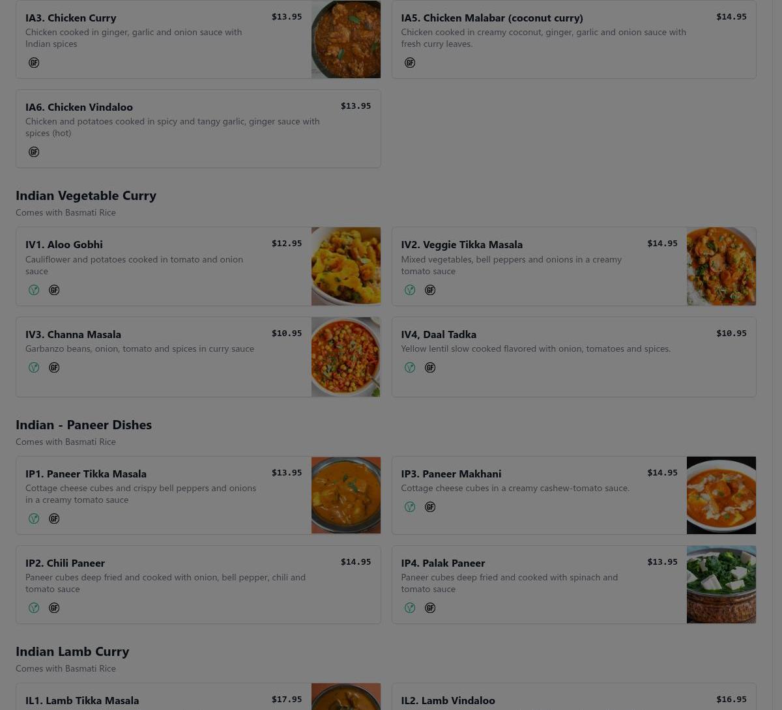Open IL2. Lamb Vindaloo item
This screenshot has height=710, width=782.
(574, 696)
